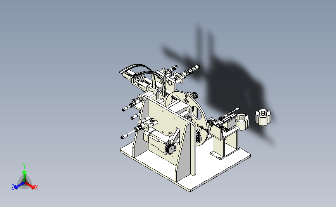Click the green Y axis of the triad
This screenshot has width=336, height=207.
point(24,176)
